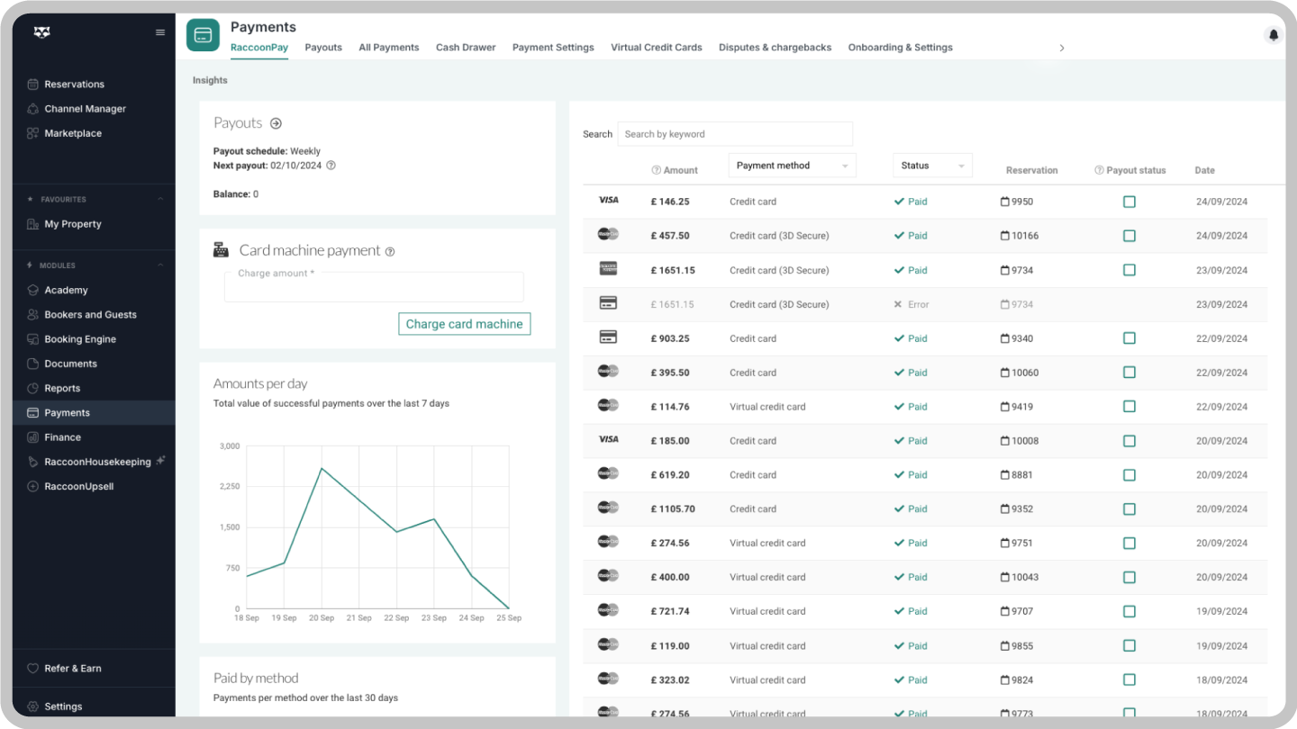This screenshot has width=1297, height=729.
Task: Click the Refer & Earn heart icon
Action: pyautogui.click(x=33, y=669)
